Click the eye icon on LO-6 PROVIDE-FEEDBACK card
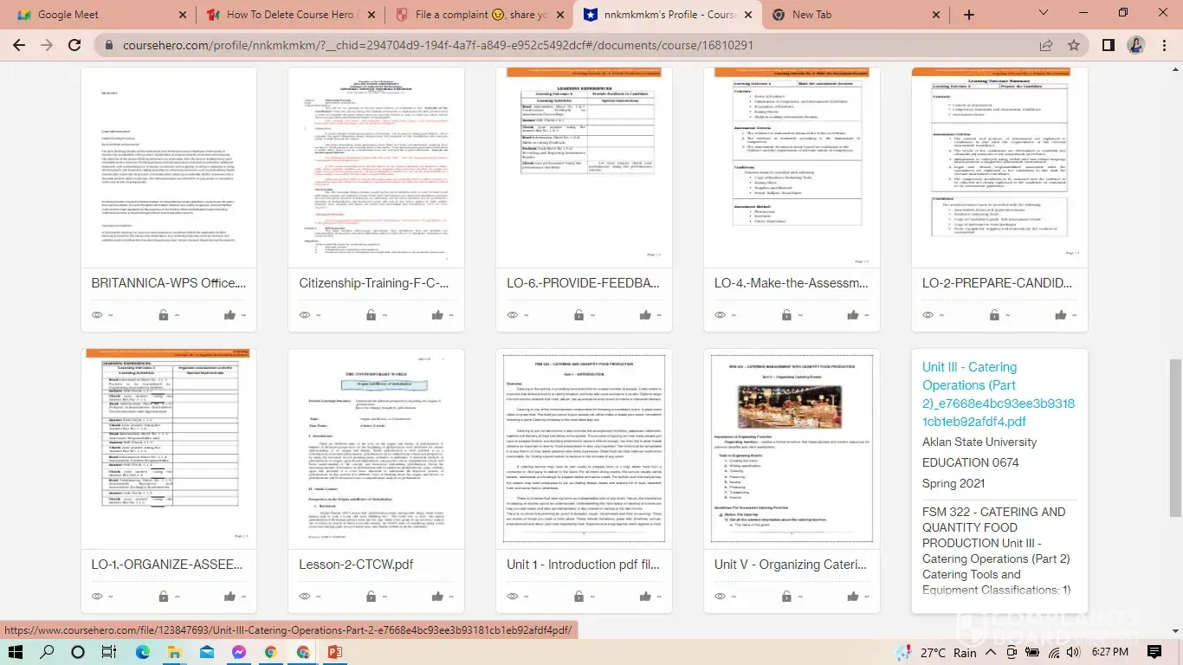The height and width of the screenshot is (665, 1183). 513,315
